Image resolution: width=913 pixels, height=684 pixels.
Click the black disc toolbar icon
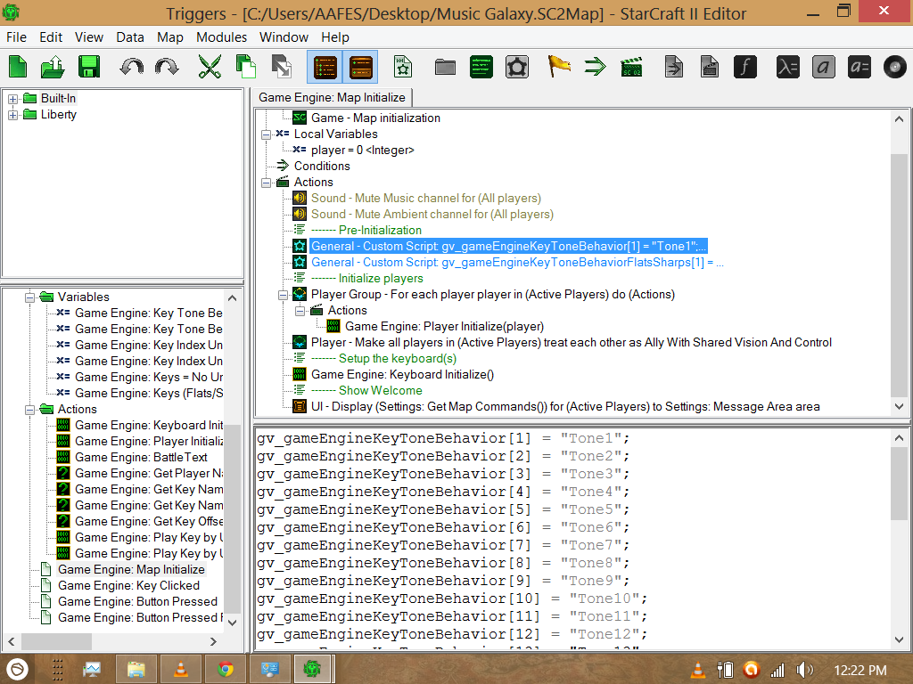coord(895,66)
